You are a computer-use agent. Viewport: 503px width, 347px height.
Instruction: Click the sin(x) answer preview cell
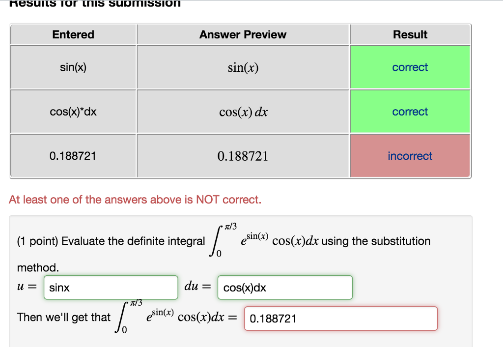pyautogui.click(x=243, y=67)
